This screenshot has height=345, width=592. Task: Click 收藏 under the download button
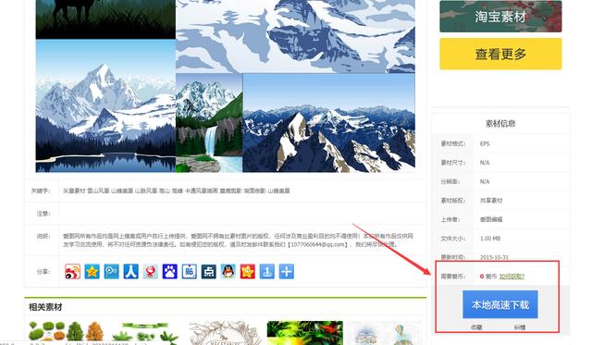coord(476,327)
